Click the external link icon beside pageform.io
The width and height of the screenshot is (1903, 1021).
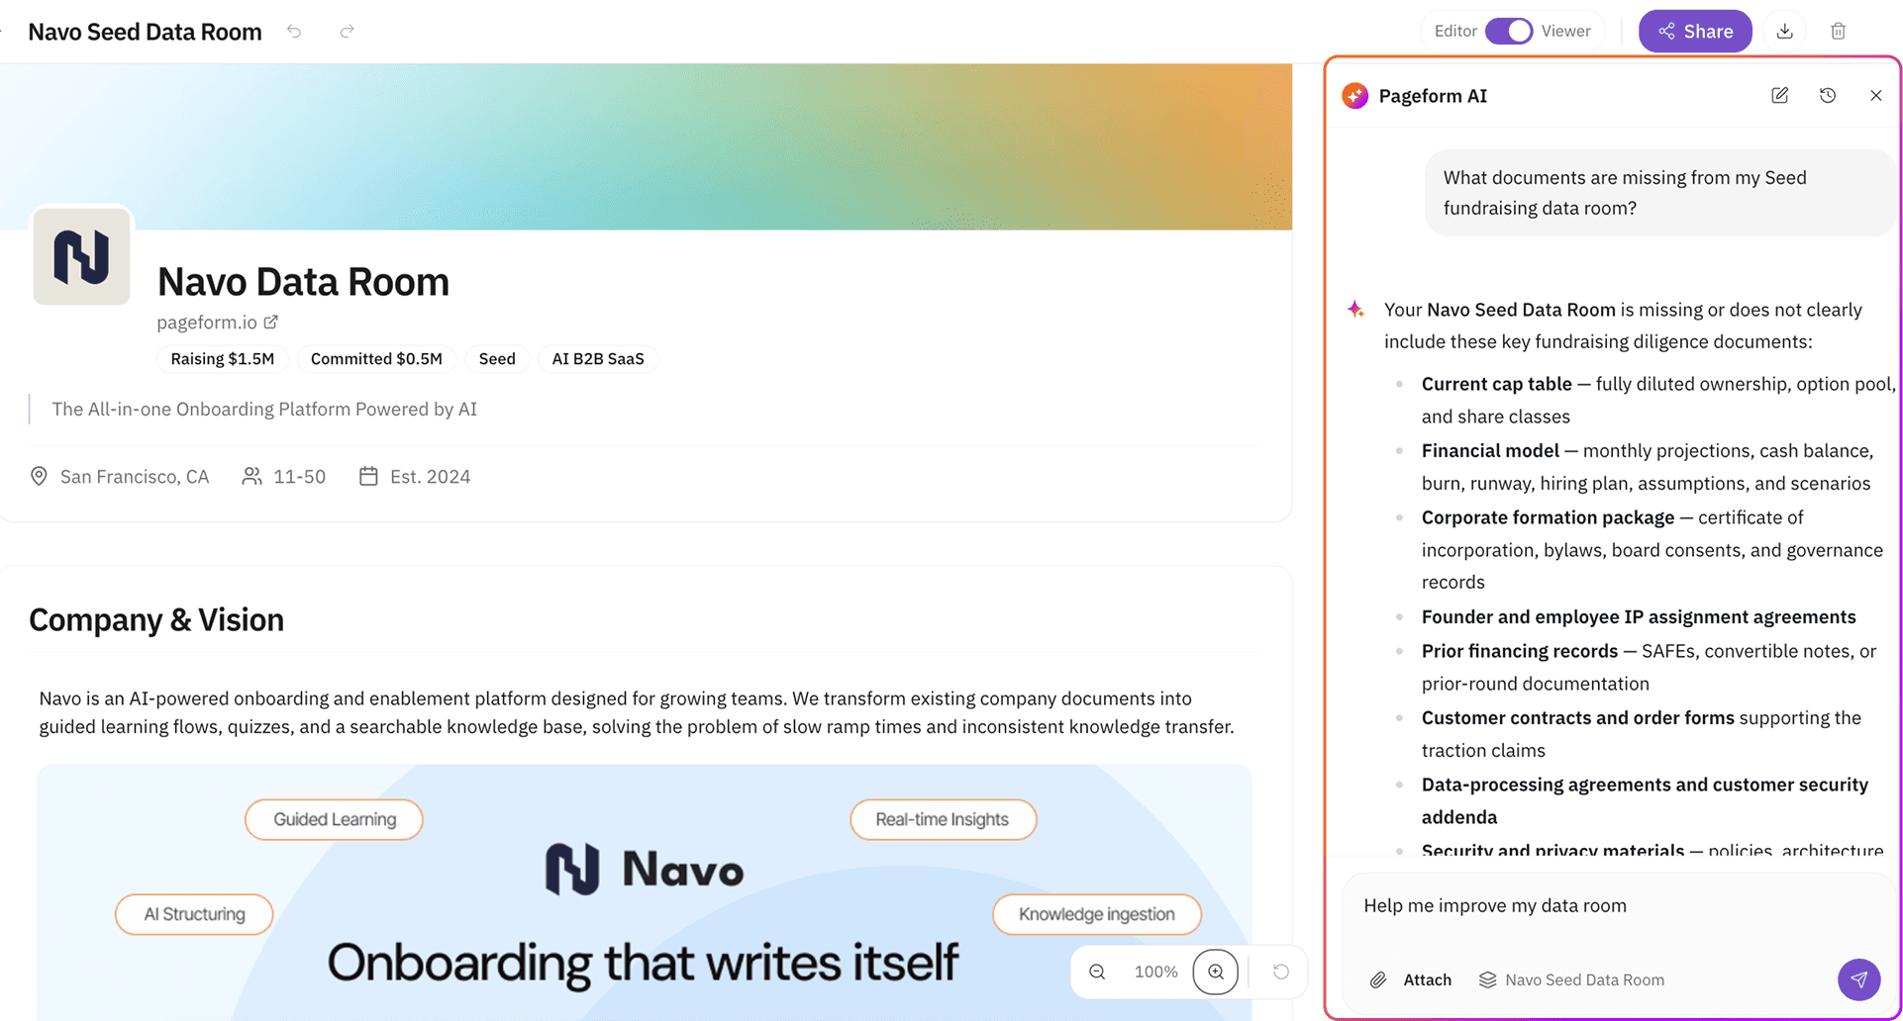tap(271, 322)
